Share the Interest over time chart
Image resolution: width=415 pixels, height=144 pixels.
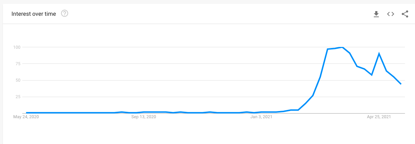point(405,14)
